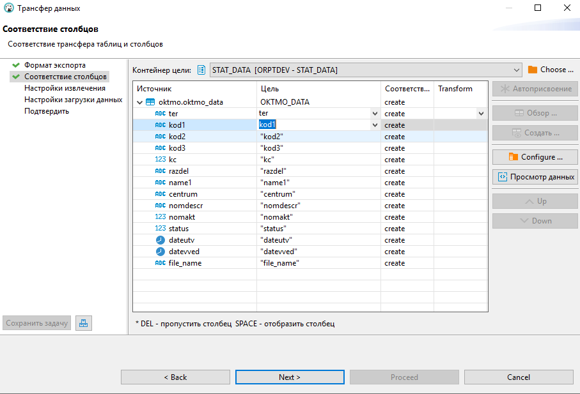Click the ABC string icon beside kod2
The image size is (580, 394).
pyautogui.click(x=160, y=136)
